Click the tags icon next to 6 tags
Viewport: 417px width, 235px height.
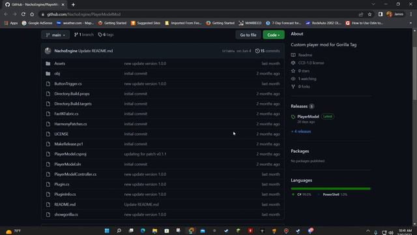100,35
